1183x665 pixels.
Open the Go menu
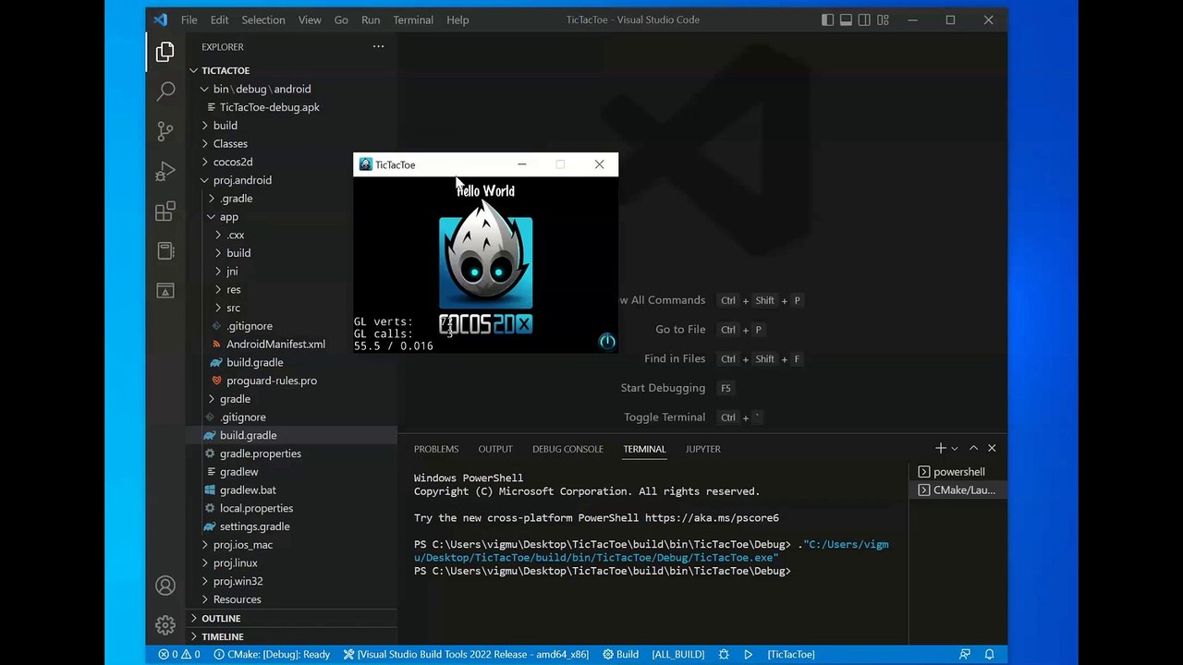tap(341, 19)
